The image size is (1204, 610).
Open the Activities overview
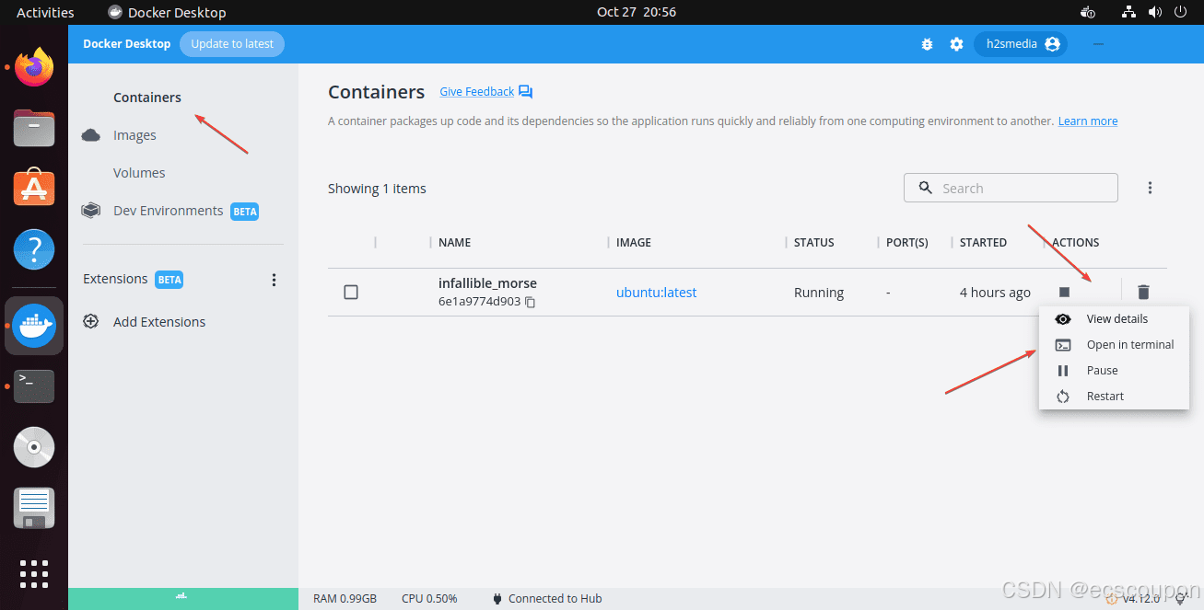[x=45, y=12]
